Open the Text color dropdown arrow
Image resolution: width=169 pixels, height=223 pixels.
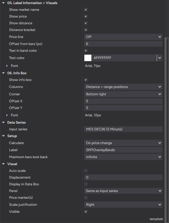[160, 58]
